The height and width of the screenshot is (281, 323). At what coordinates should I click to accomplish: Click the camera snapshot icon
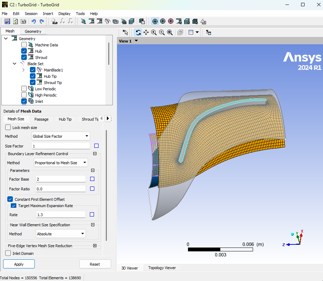(x=23, y=21)
